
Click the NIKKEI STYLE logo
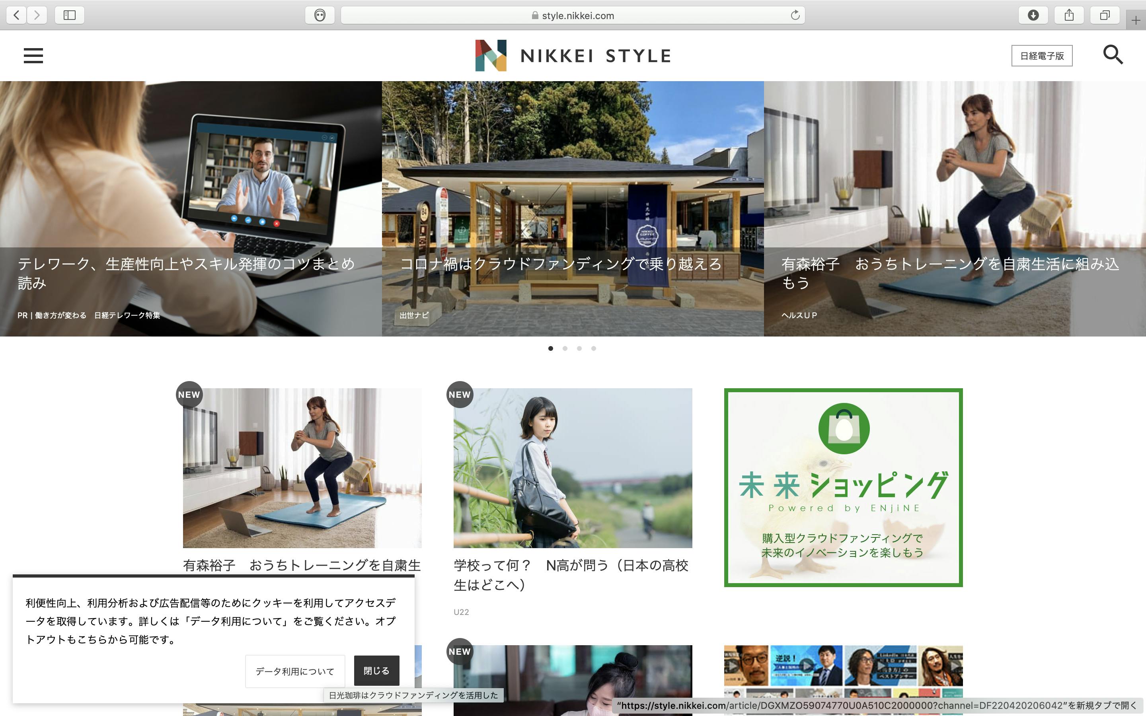tap(573, 55)
